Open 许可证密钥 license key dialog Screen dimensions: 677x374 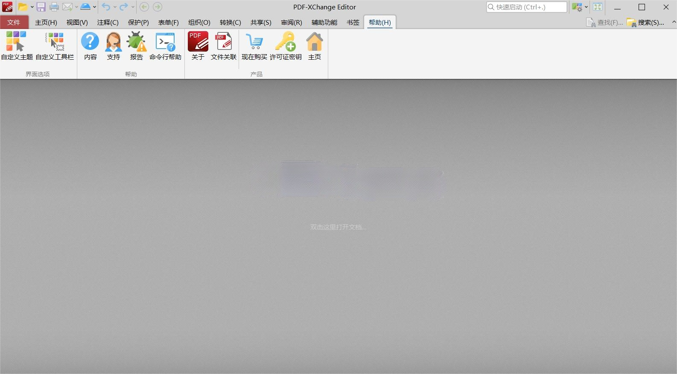286,46
